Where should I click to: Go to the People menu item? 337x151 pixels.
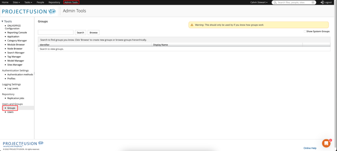point(40,2)
